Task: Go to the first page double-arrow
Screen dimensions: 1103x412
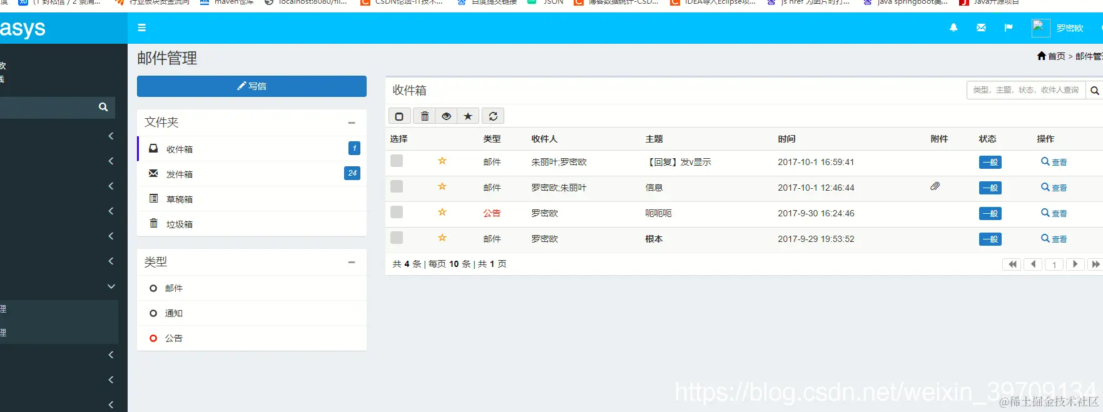Action: click(x=1012, y=264)
